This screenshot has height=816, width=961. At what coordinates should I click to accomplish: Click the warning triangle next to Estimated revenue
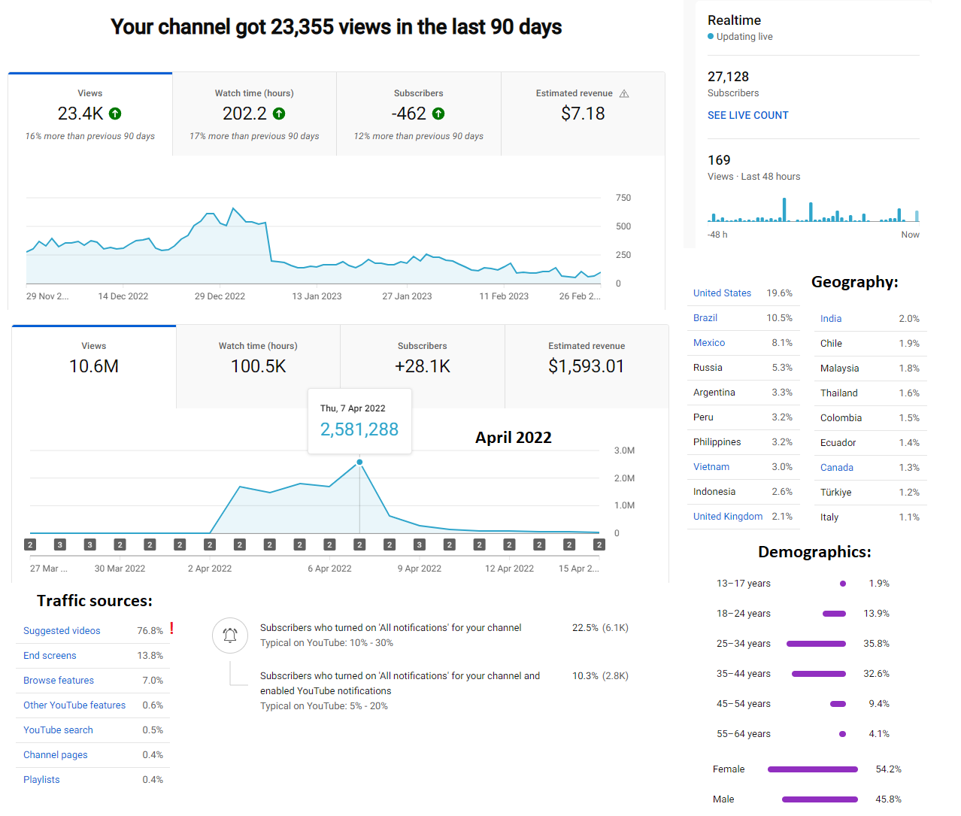624,94
